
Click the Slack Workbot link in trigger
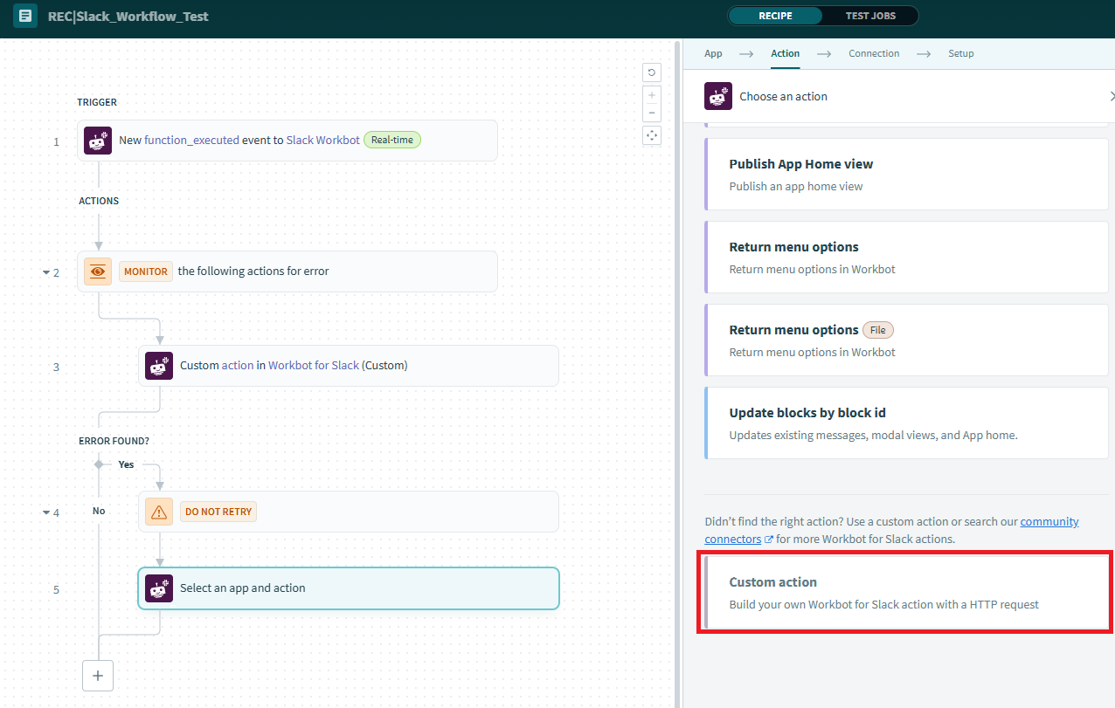point(322,140)
